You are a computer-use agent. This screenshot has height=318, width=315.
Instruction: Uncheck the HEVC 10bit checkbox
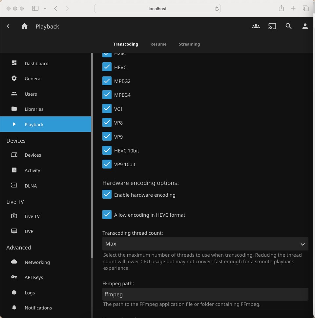pos(107,150)
